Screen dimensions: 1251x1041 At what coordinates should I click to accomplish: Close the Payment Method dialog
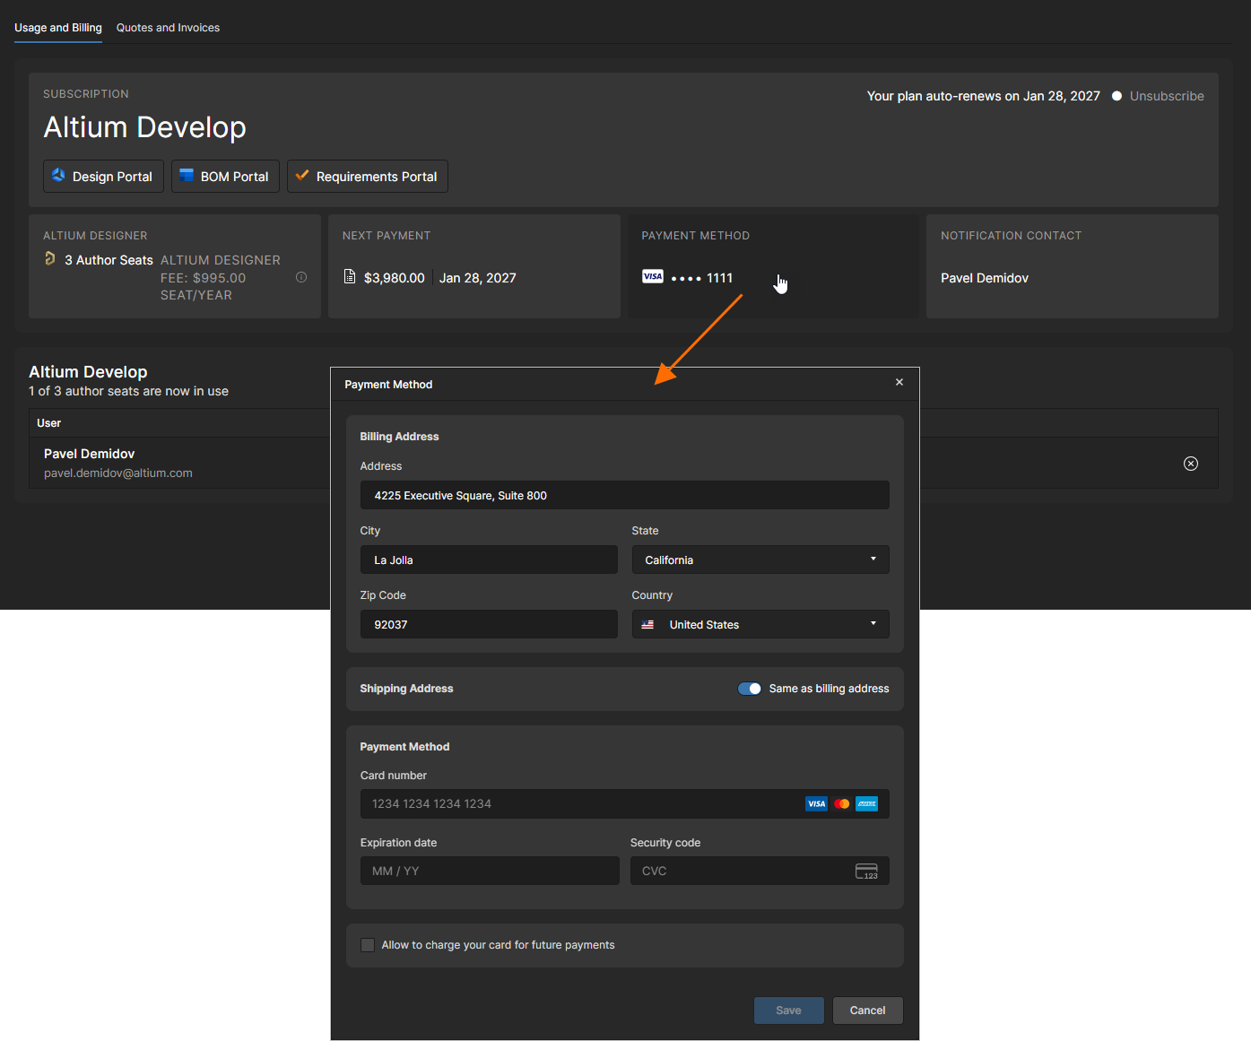[899, 383]
